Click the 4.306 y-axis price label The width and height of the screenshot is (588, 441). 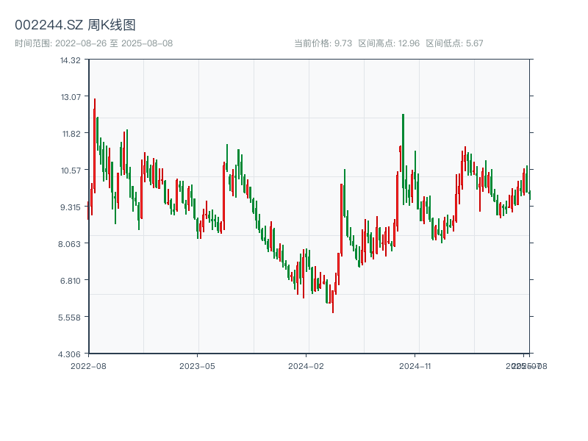coord(71,354)
